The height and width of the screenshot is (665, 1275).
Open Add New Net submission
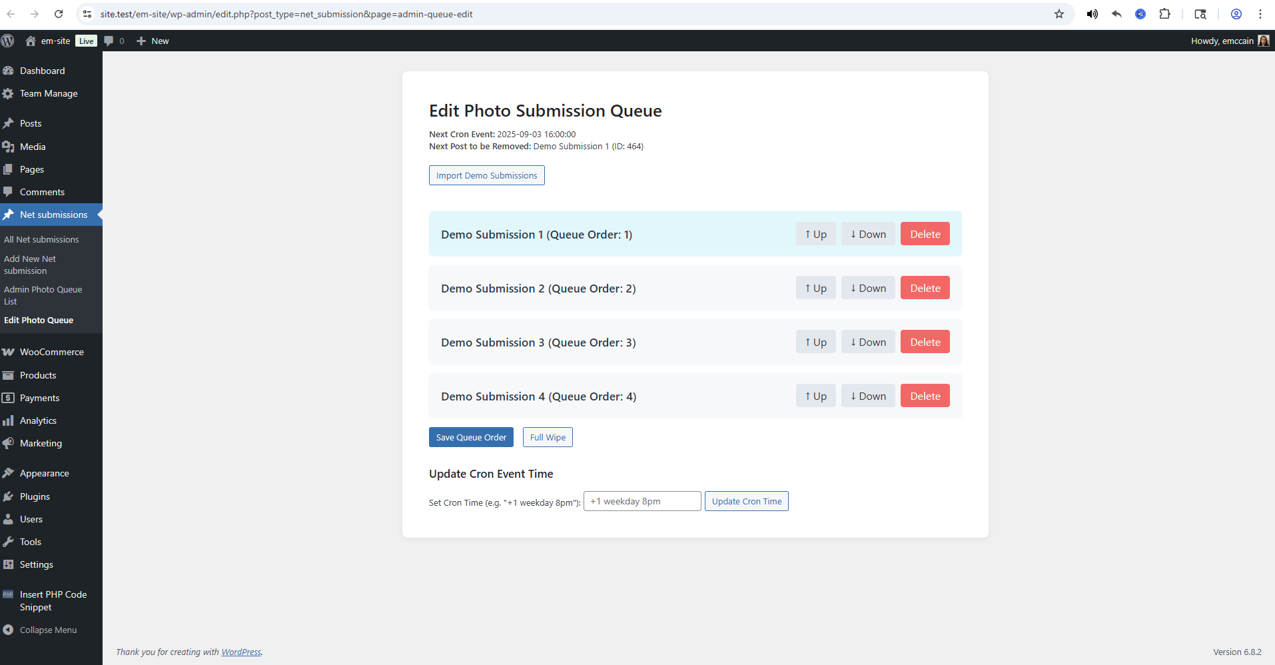coord(30,265)
